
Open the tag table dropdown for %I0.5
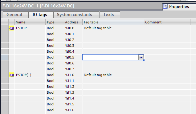click(141, 57)
